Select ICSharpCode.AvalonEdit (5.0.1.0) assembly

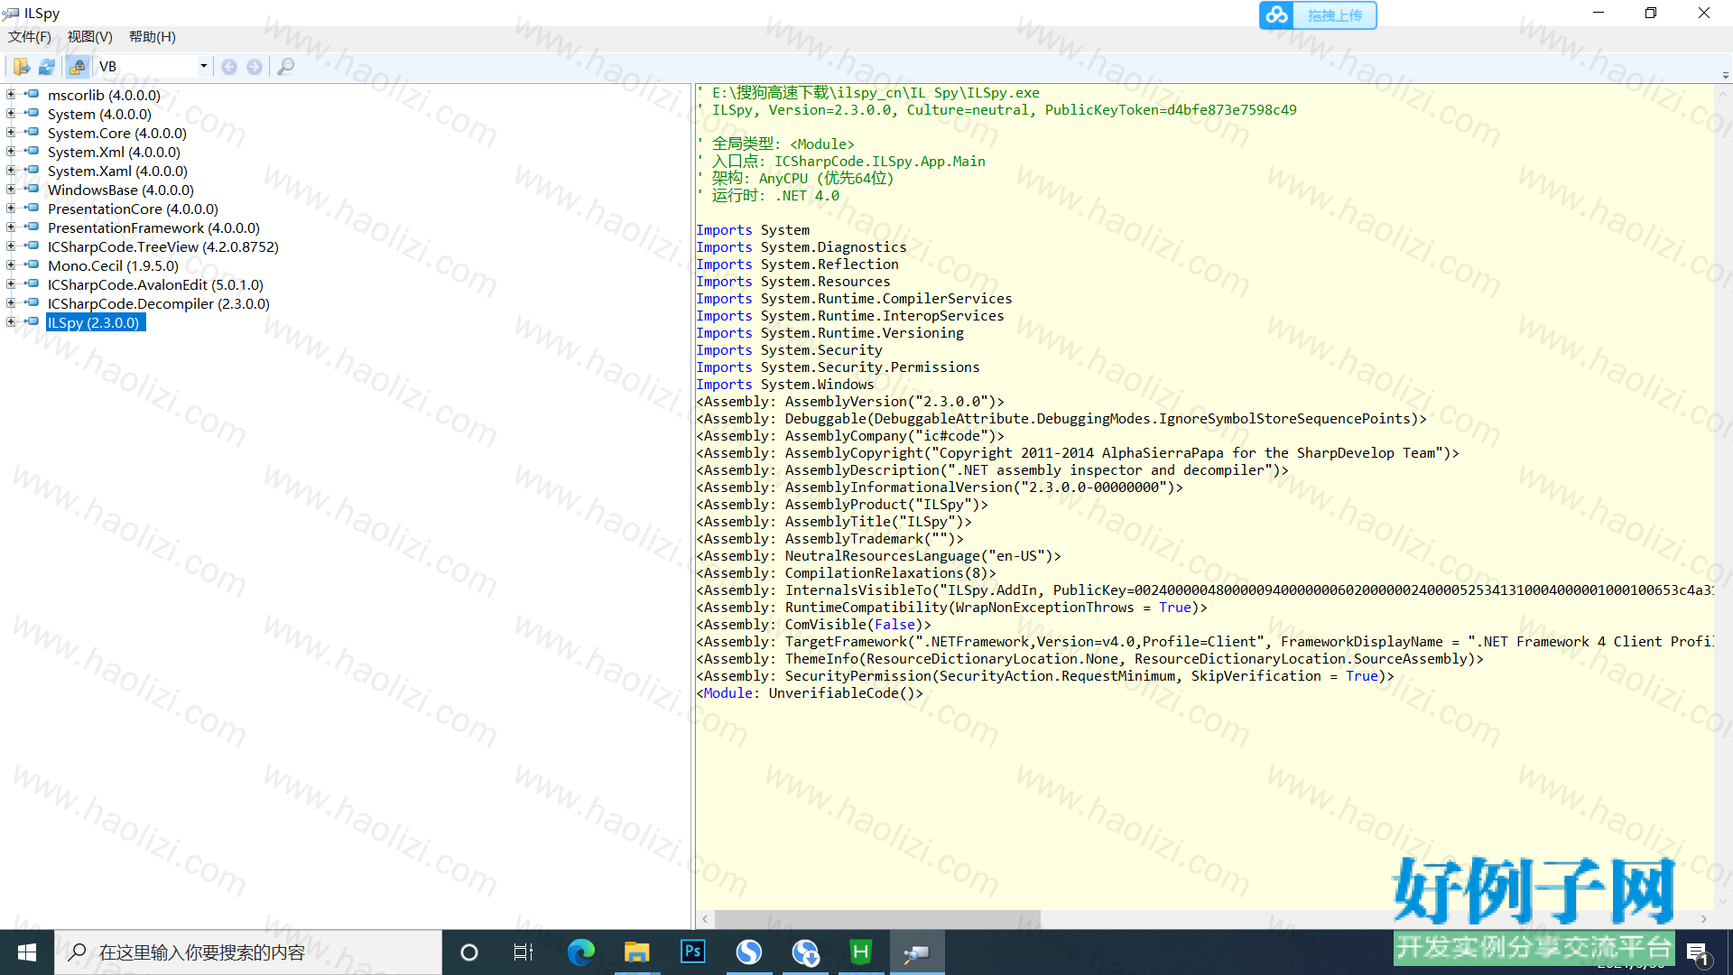[x=155, y=284]
